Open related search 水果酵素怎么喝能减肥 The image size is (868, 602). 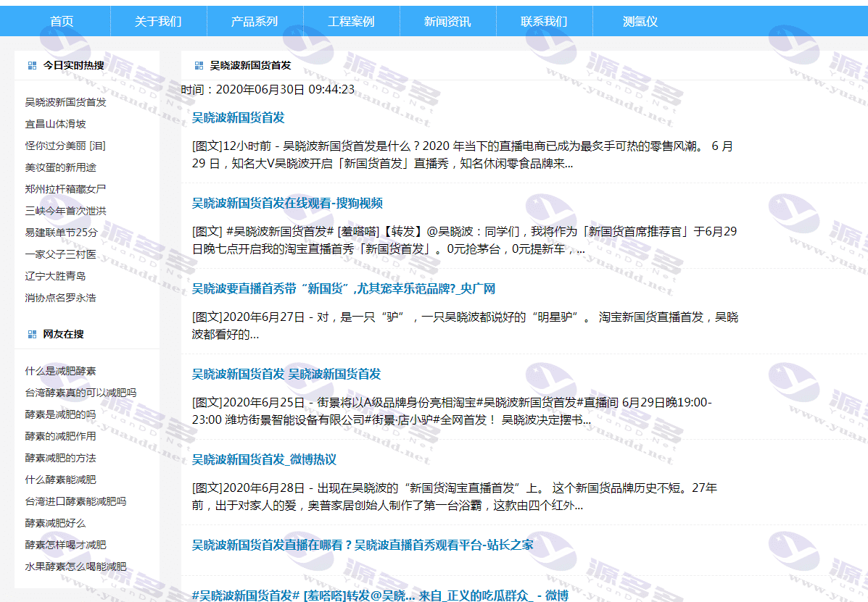pyautogui.click(x=76, y=567)
